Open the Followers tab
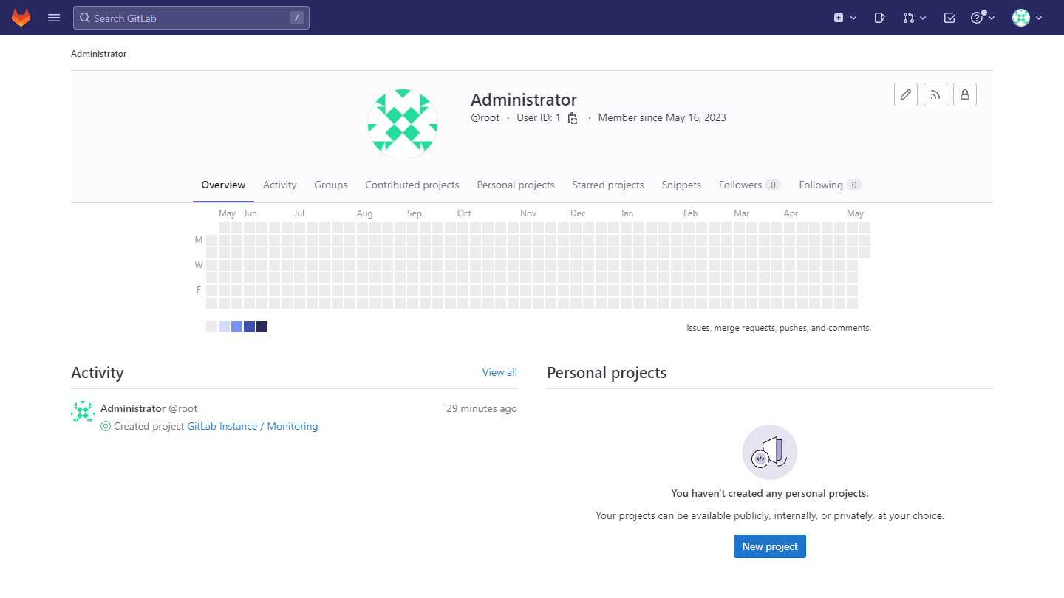The width and height of the screenshot is (1064, 598). pyautogui.click(x=749, y=185)
